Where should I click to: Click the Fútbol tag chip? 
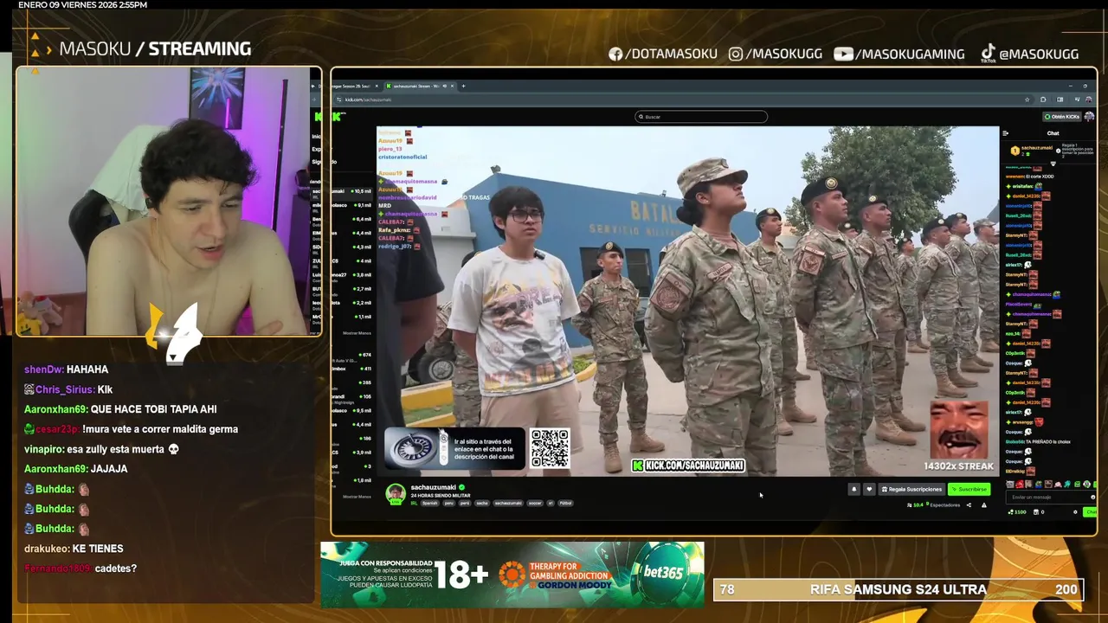[565, 504]
